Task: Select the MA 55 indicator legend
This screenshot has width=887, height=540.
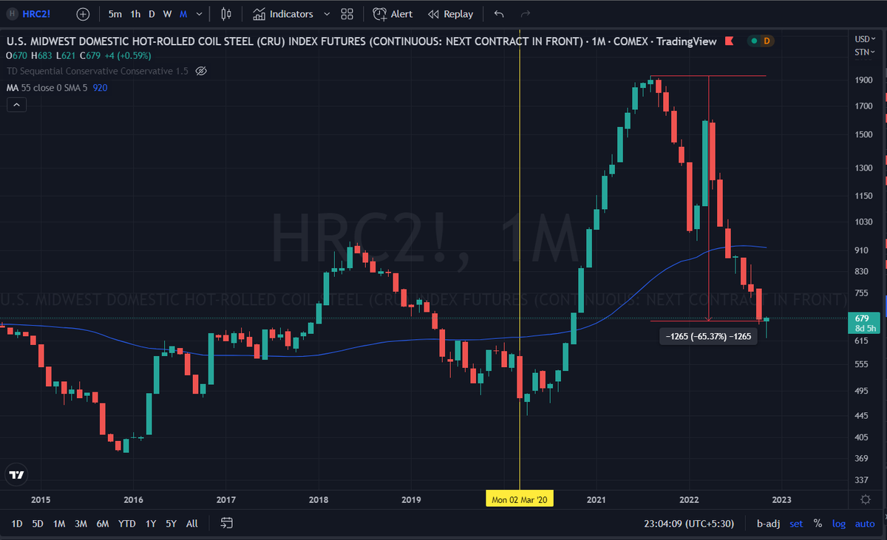Action: click(47, 87)
